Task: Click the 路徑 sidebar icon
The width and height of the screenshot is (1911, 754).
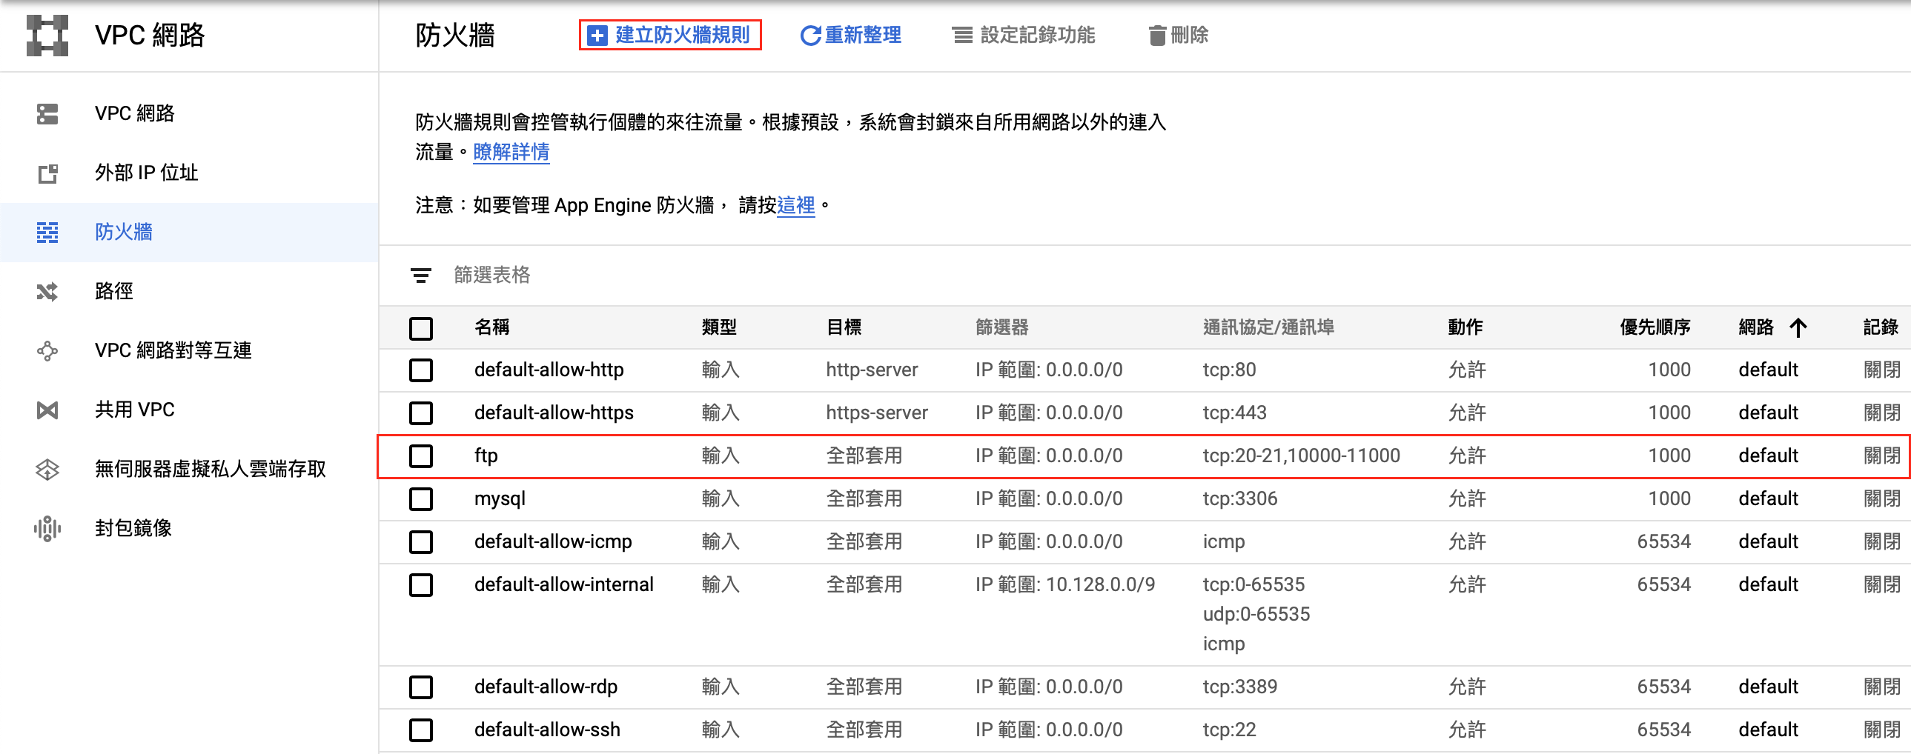Action: pos(47,291)
